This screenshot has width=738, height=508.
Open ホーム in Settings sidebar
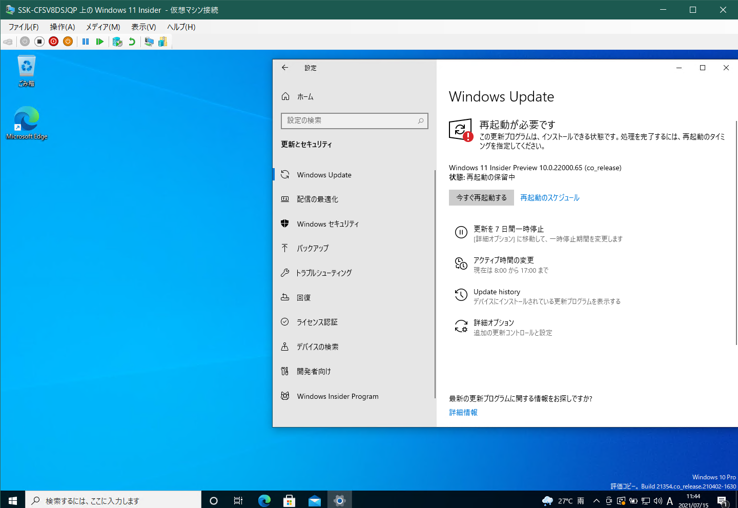pyautogui.click(x=305, y=96)
